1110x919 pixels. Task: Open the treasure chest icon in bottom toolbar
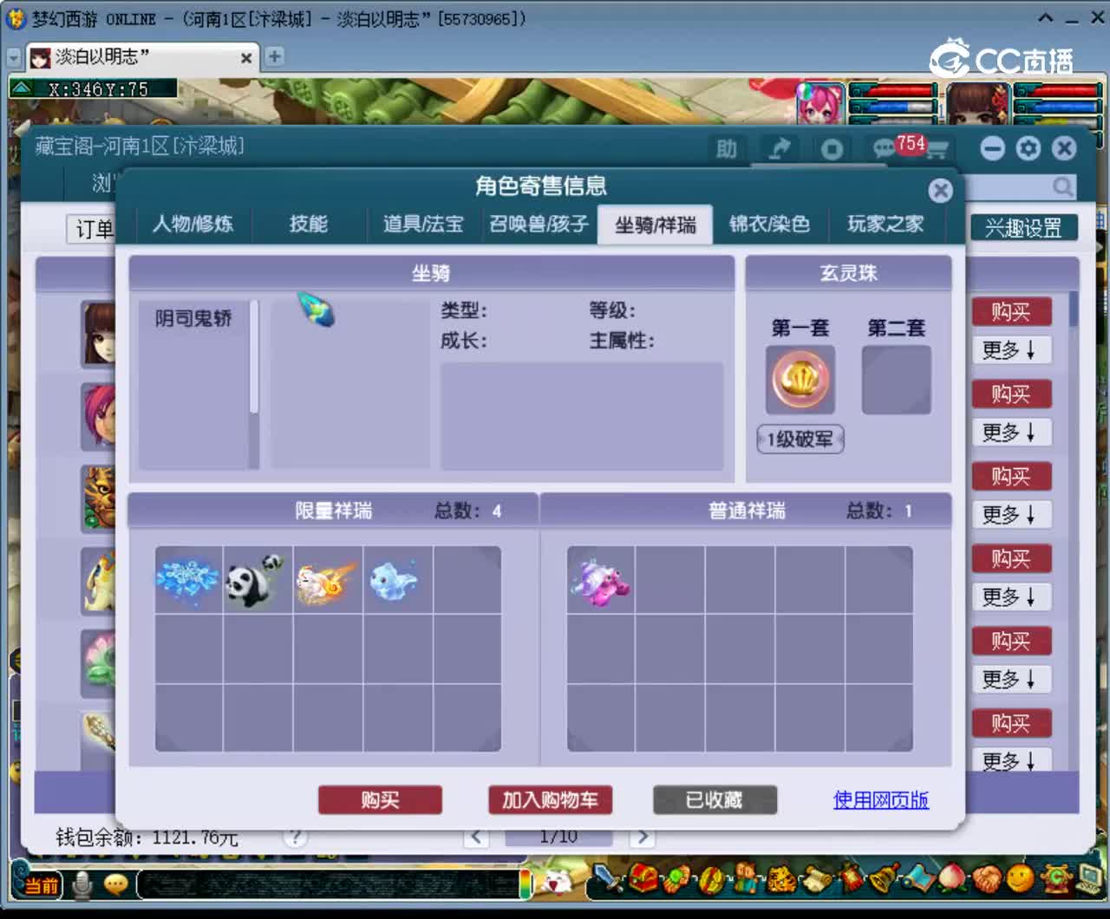pos(643,880)
